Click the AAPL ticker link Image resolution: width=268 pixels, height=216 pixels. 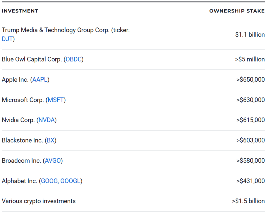pos(40,80)
